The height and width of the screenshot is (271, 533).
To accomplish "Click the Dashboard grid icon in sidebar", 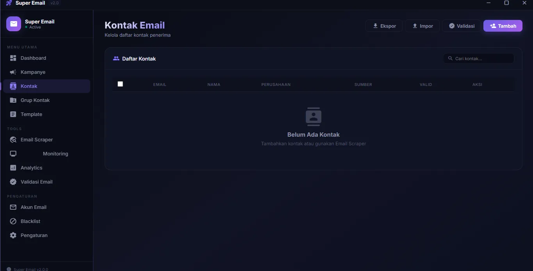I will pos(13,58).
